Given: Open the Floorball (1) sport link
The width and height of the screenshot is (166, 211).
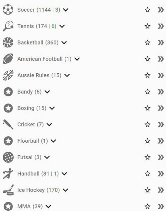Looking at the screenshot, I should tap(33, 141).
